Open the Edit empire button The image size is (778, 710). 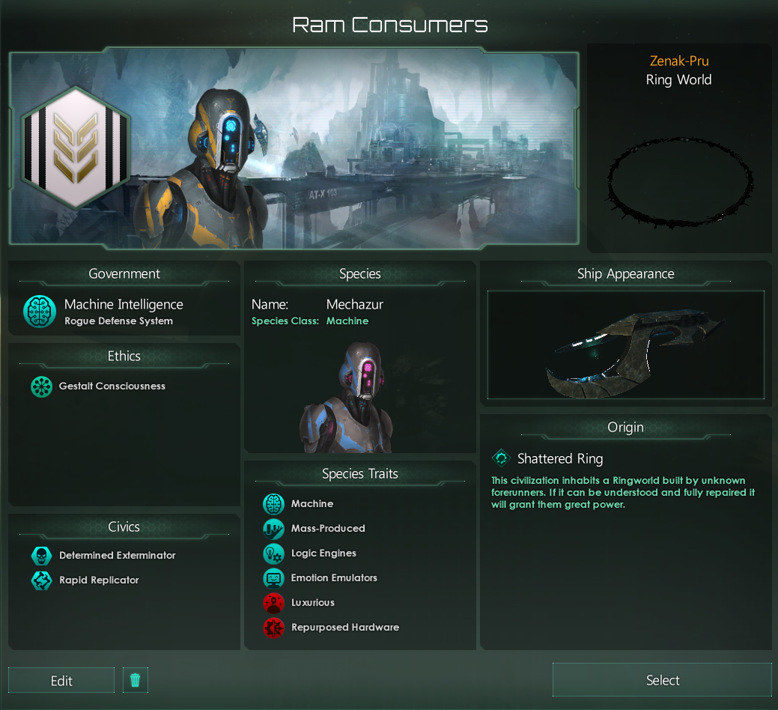[61, 680]
